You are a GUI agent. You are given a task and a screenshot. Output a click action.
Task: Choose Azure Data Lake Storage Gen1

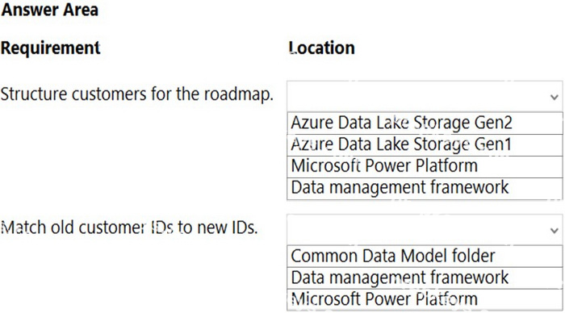[425, 144]
